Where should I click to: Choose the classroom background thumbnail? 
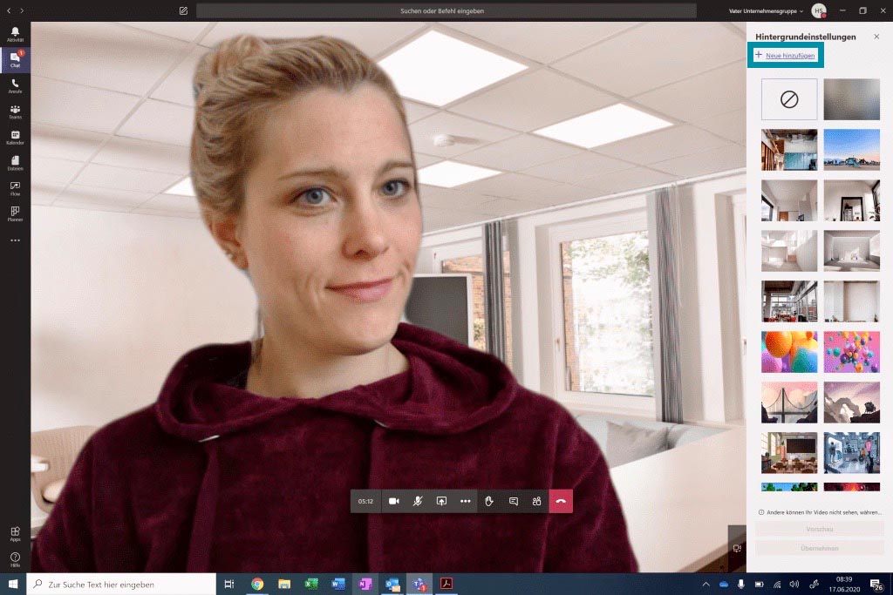point(788,453)
